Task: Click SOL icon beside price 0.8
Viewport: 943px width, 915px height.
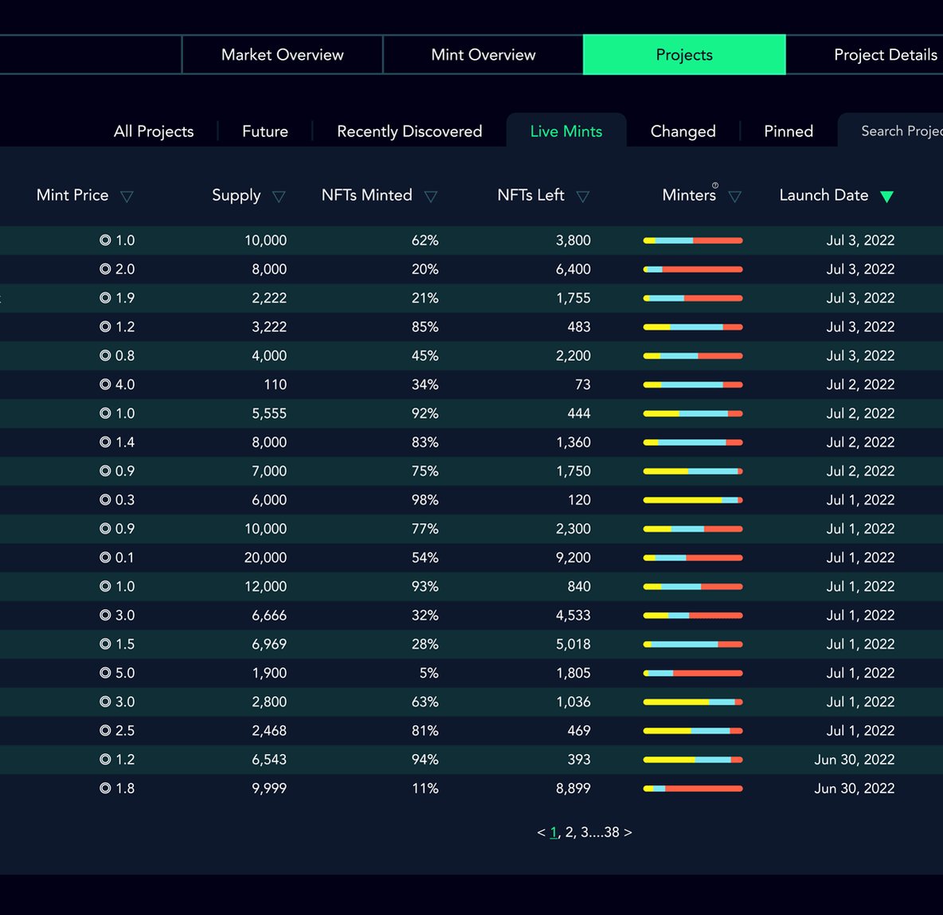Action: click(x=105, y=355)
